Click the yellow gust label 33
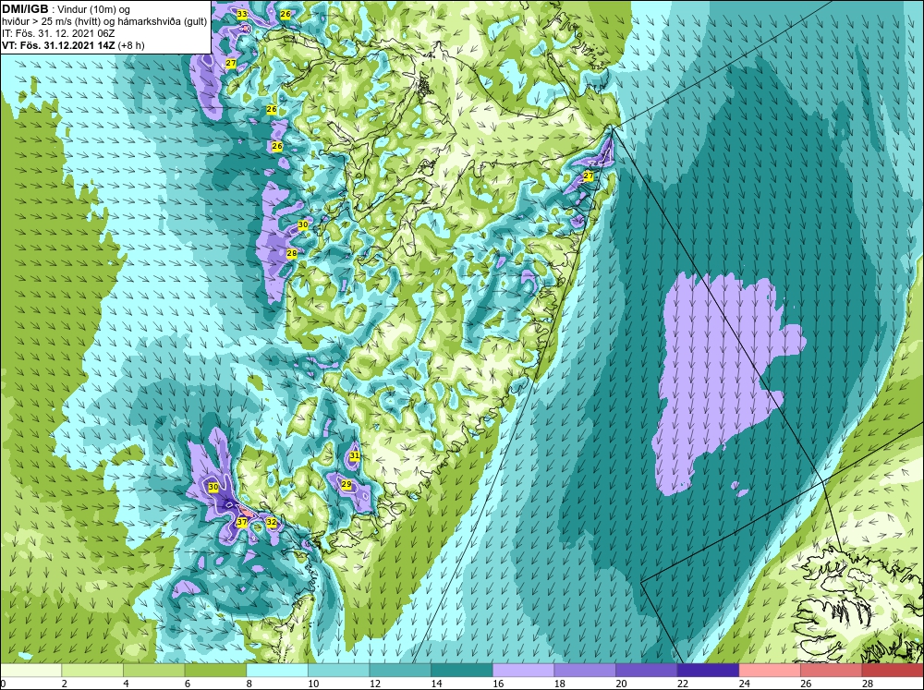The height and width of the screenshot is (690, 924). tap(242, 14)
